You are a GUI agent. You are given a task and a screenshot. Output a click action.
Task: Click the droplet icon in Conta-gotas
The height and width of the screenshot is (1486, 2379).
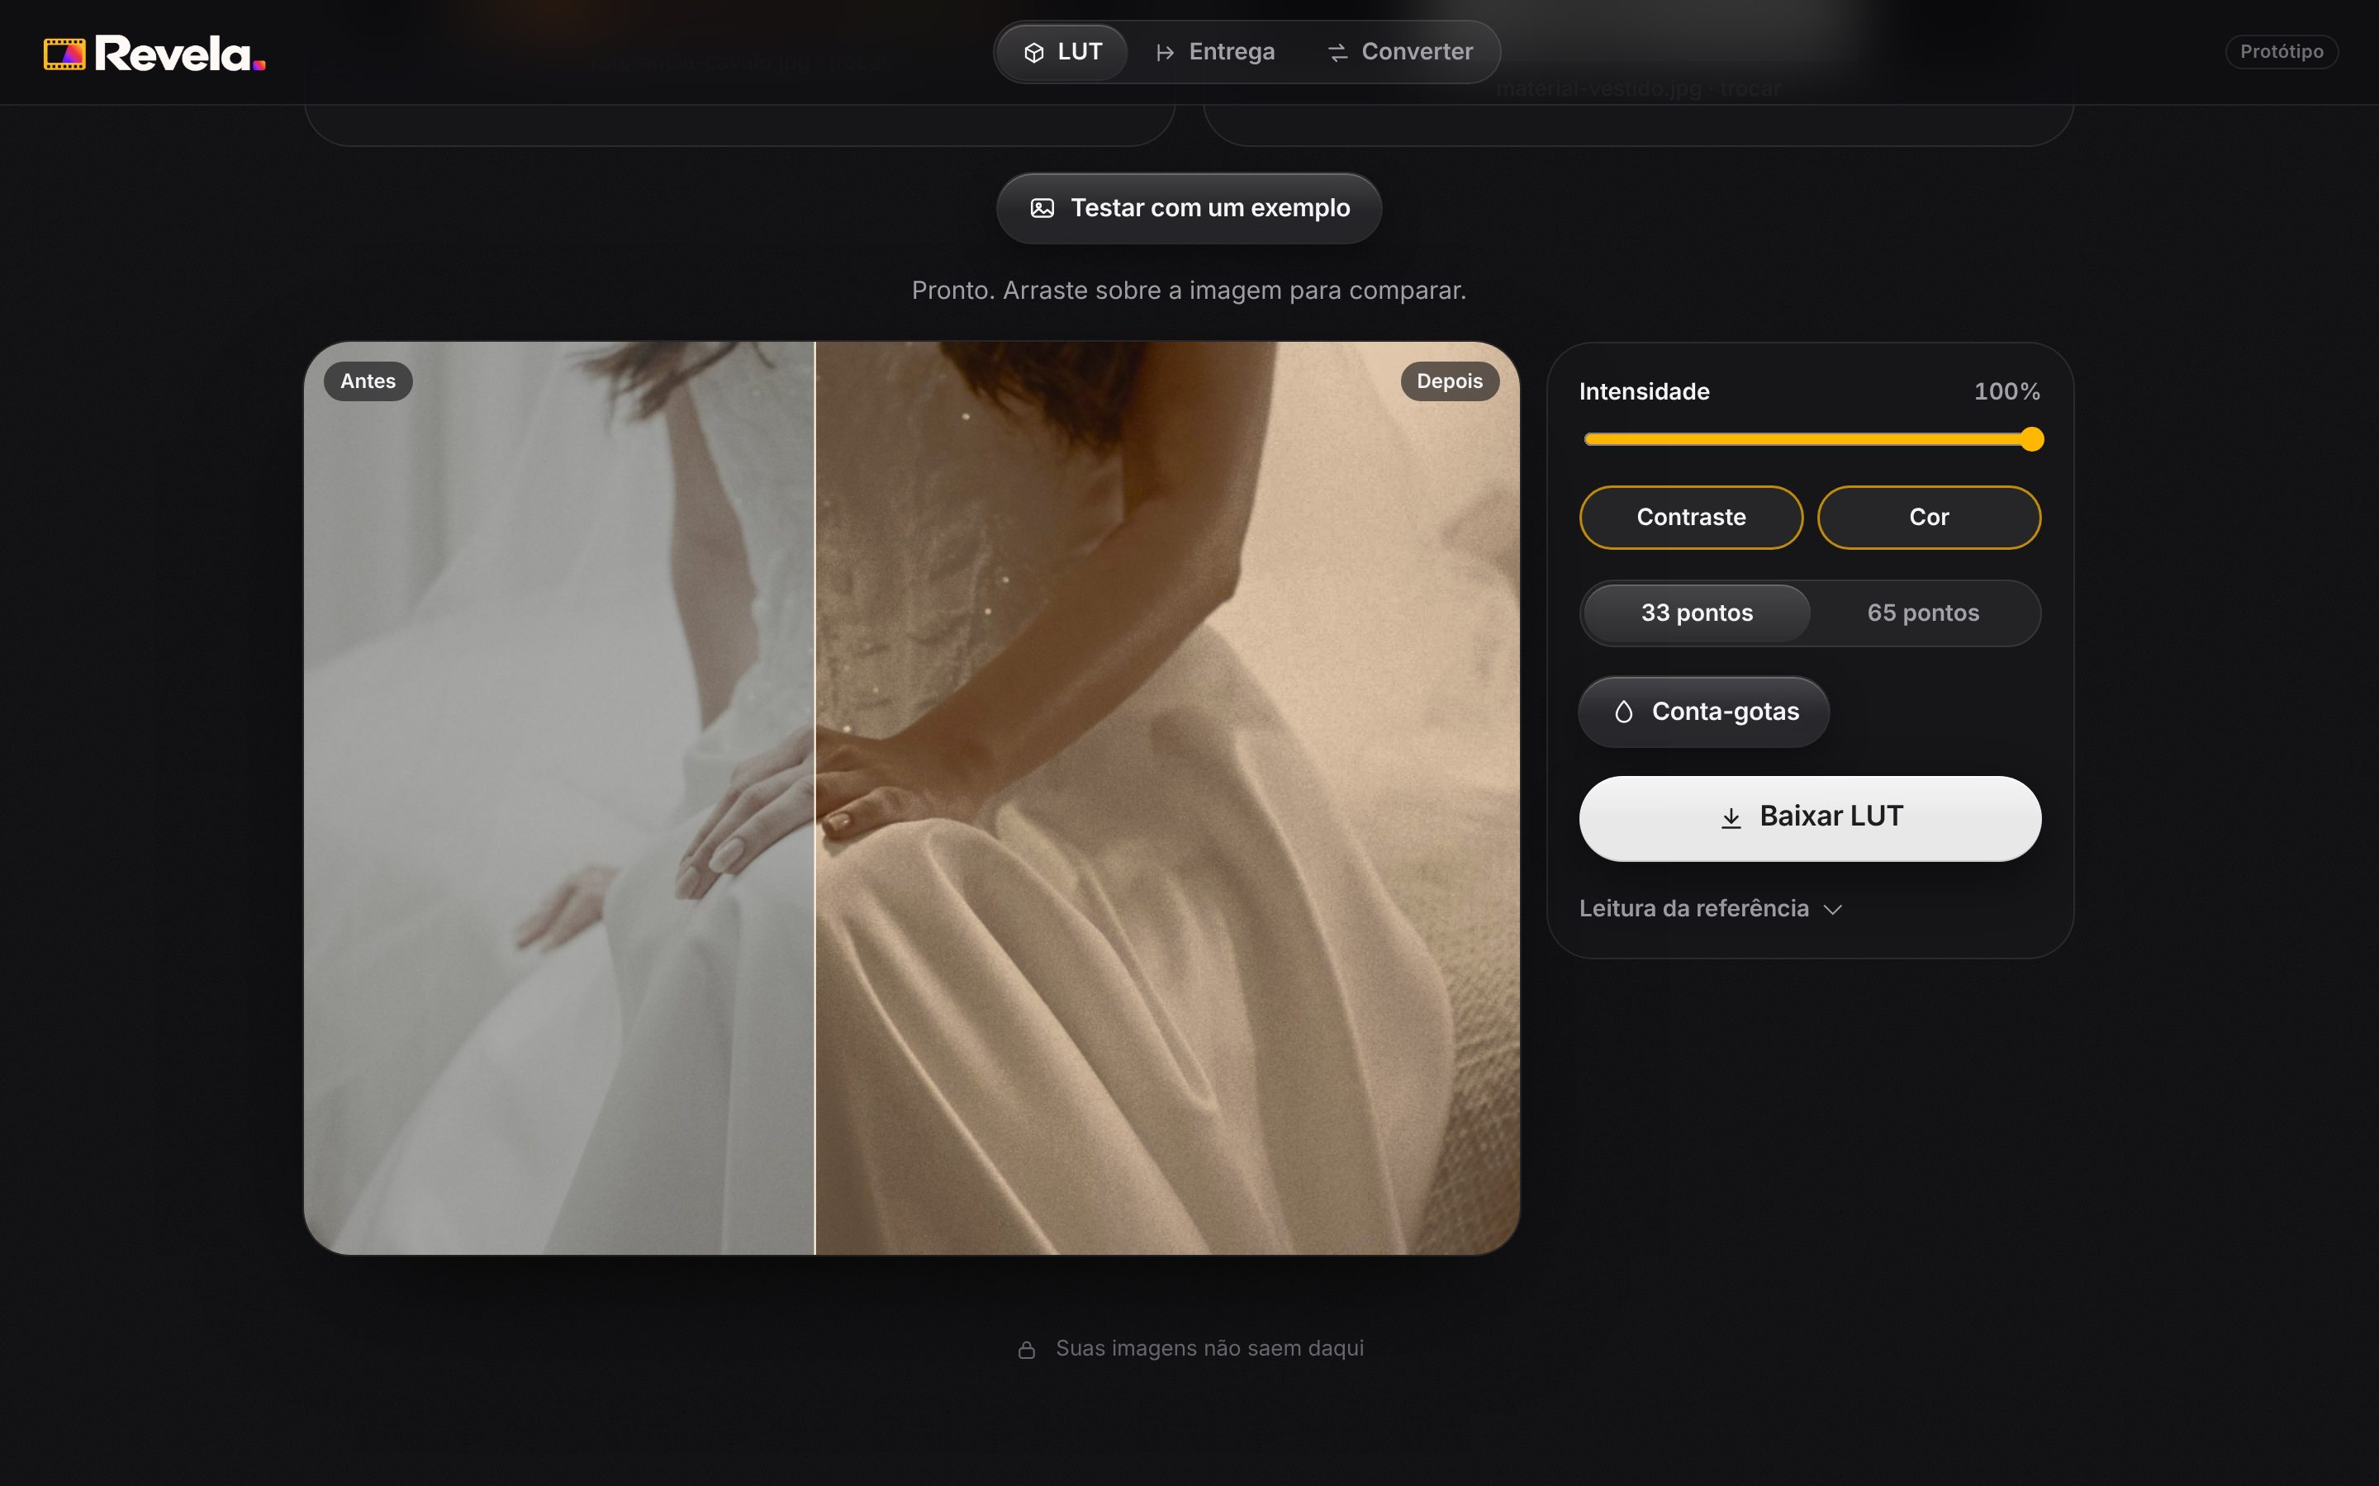click(x=1623, y=712)
